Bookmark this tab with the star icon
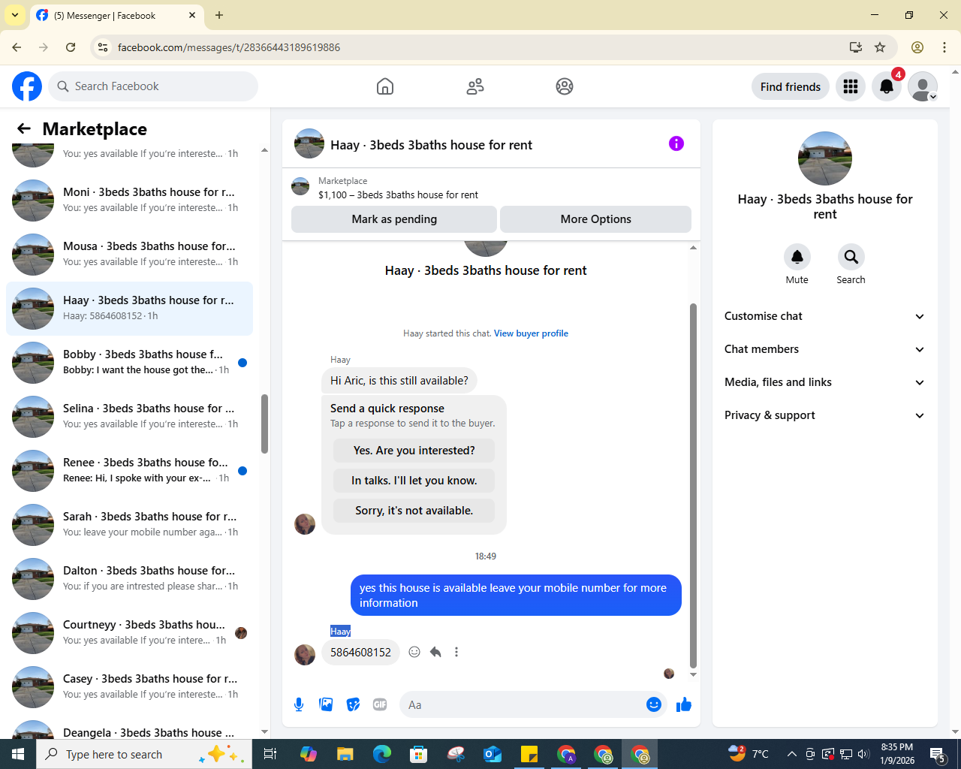This screenshot has height=769, width=961. [x=880, y=47]
